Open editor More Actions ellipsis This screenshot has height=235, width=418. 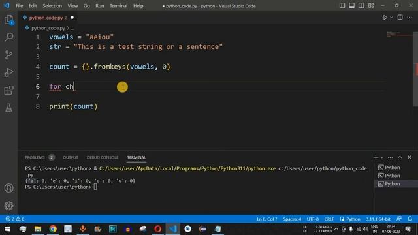pyautogui.click(x=410, y=18)
